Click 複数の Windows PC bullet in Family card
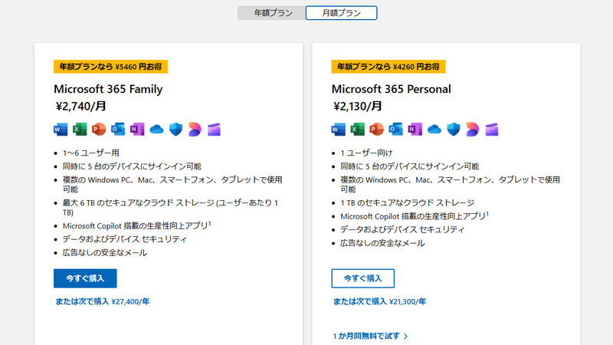 [172, 184]
